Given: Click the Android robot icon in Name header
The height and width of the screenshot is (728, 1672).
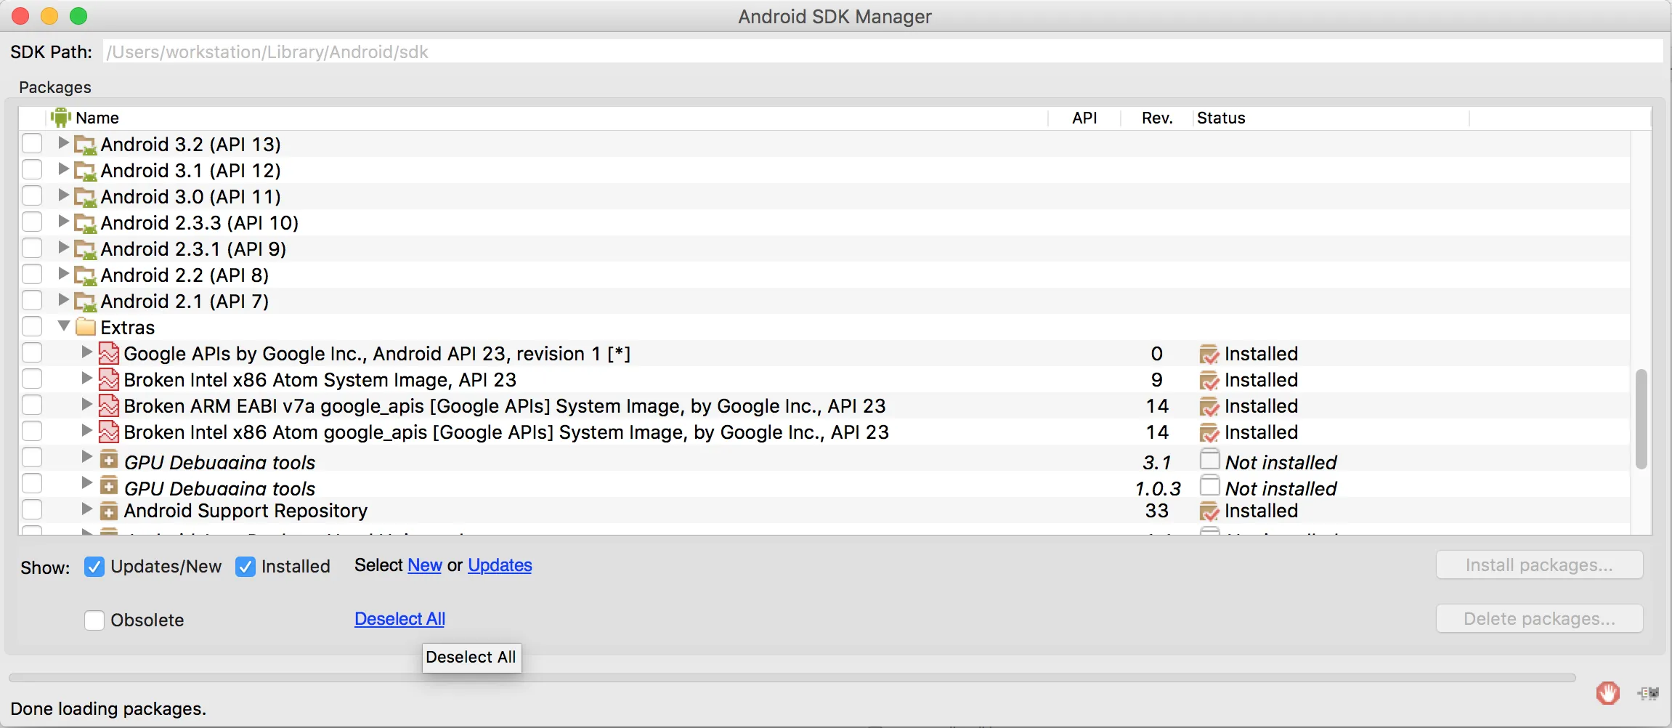Looking at the screenshot, I should 61,118.
